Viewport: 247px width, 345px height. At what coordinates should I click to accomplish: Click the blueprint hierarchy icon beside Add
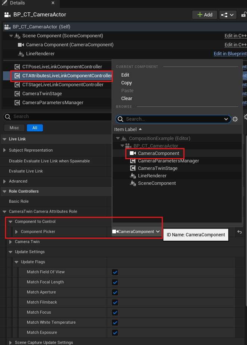tap(228, 15)
